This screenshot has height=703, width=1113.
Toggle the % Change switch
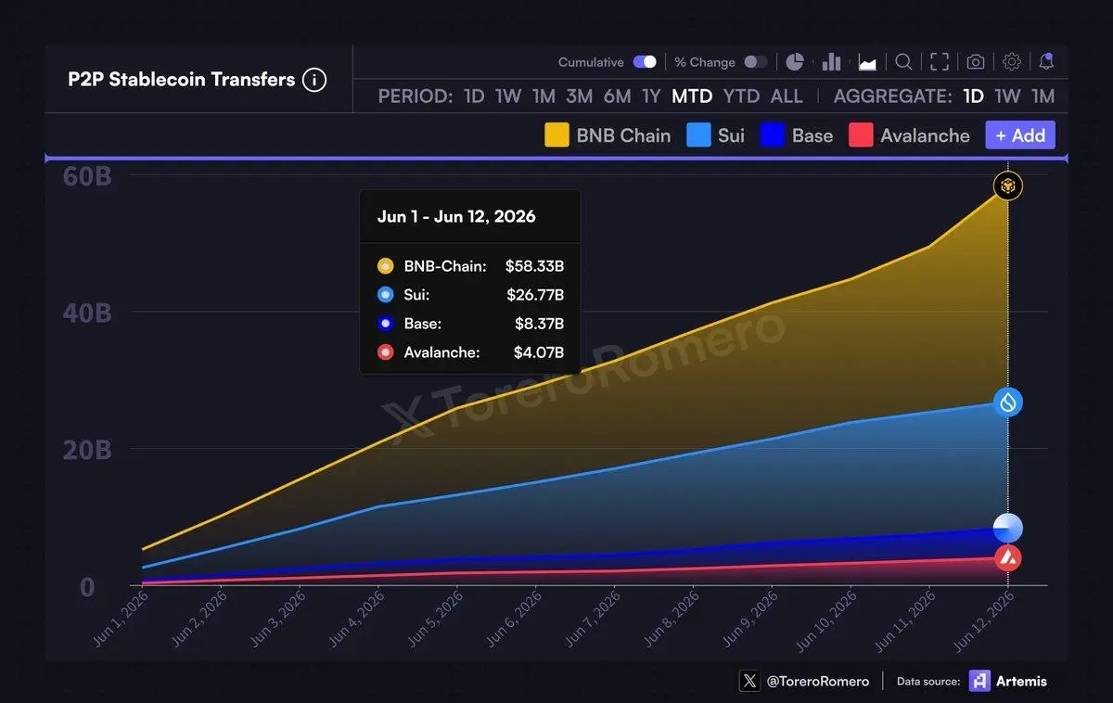[756, 62]
